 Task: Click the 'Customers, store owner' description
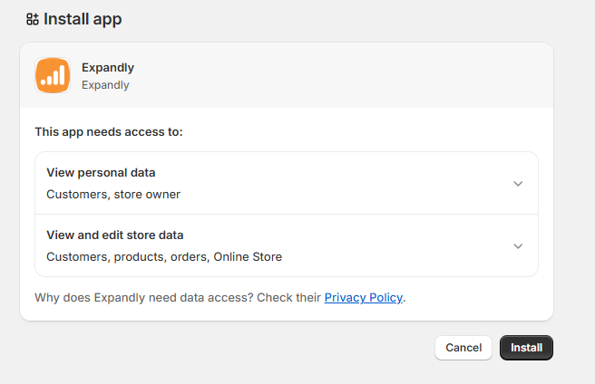coord(112,194)
